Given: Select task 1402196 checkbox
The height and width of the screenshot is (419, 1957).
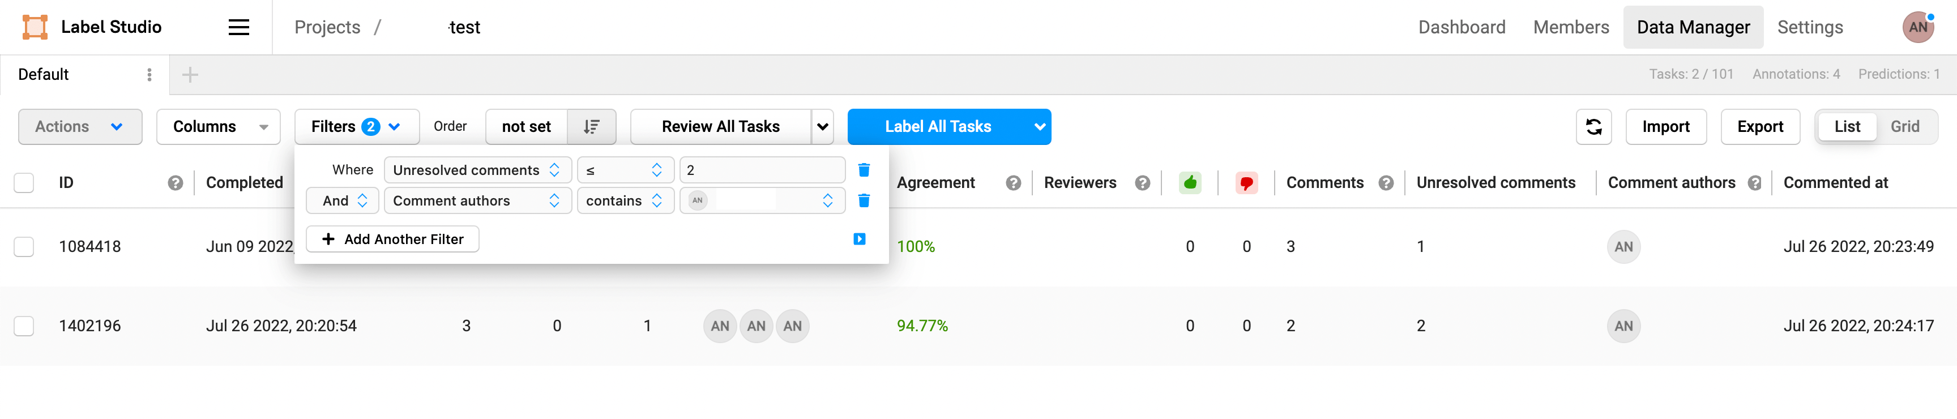Looking at the screenshot, I should click(24, 326).
